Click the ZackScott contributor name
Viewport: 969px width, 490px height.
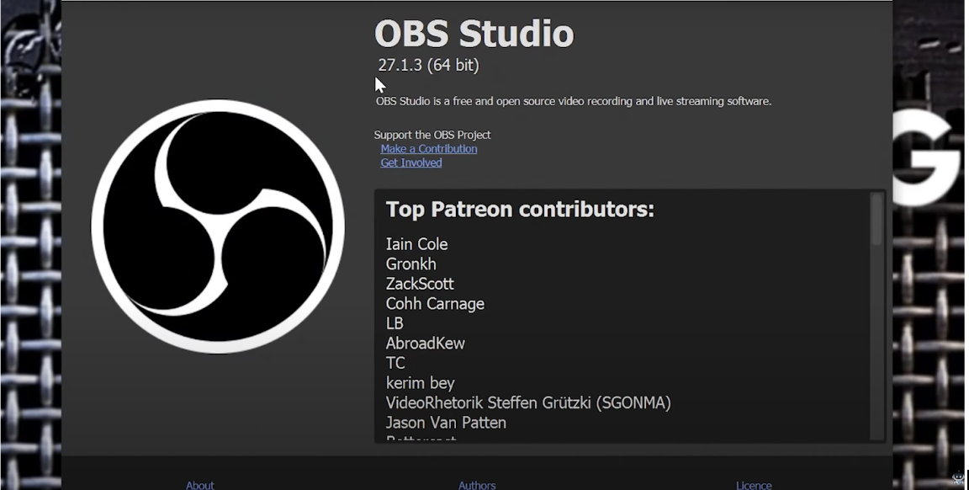(x=420, y=284)
